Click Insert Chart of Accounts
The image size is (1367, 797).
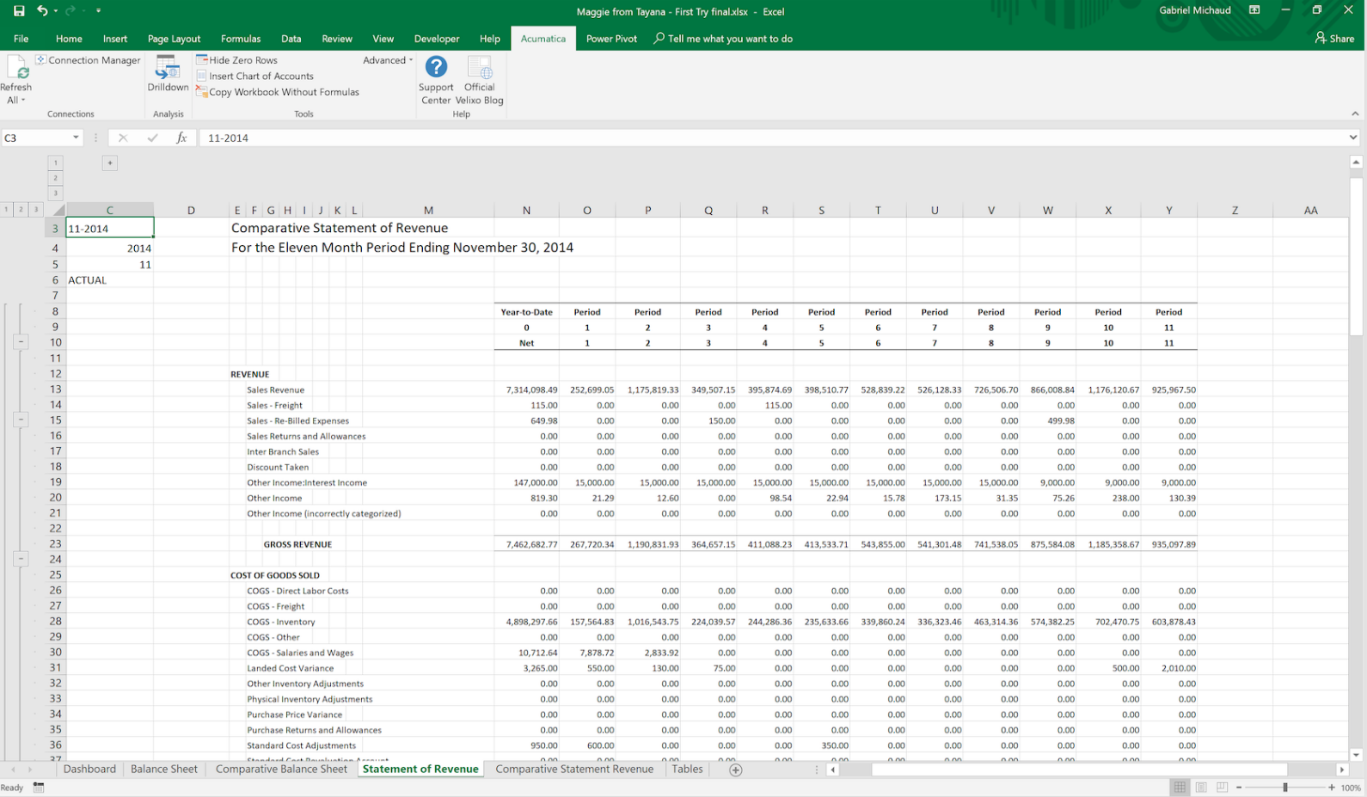click(254, 76)
